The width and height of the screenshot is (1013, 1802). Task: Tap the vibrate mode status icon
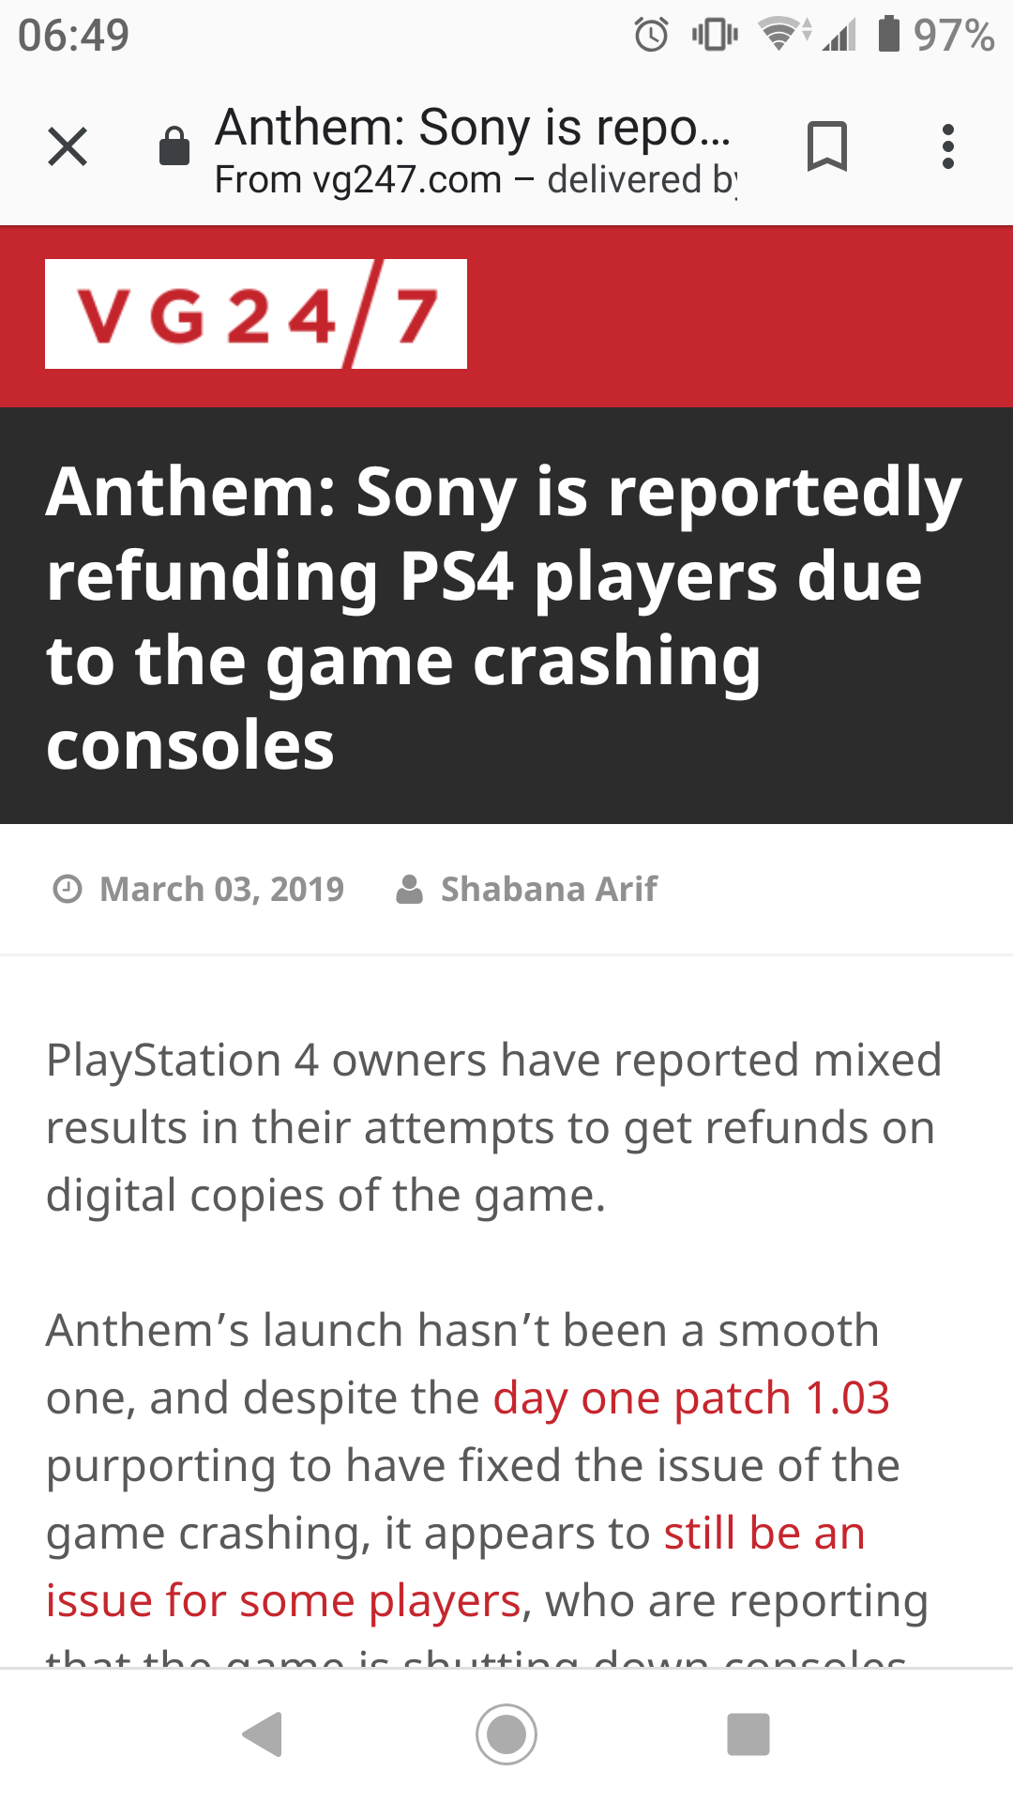click(715, 35)
